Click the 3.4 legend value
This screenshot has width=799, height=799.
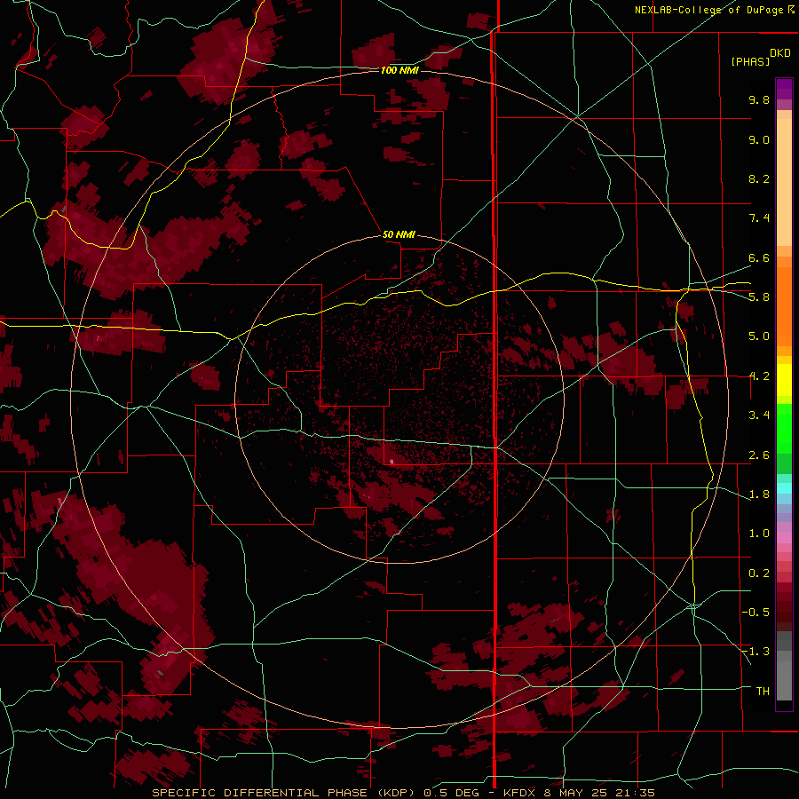point(759,415)
